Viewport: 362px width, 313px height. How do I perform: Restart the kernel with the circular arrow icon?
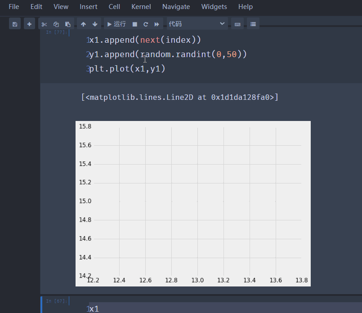[x=146, y=24]
